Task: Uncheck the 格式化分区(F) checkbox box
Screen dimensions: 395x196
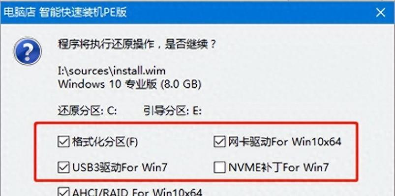Action: tap(63, 142)
